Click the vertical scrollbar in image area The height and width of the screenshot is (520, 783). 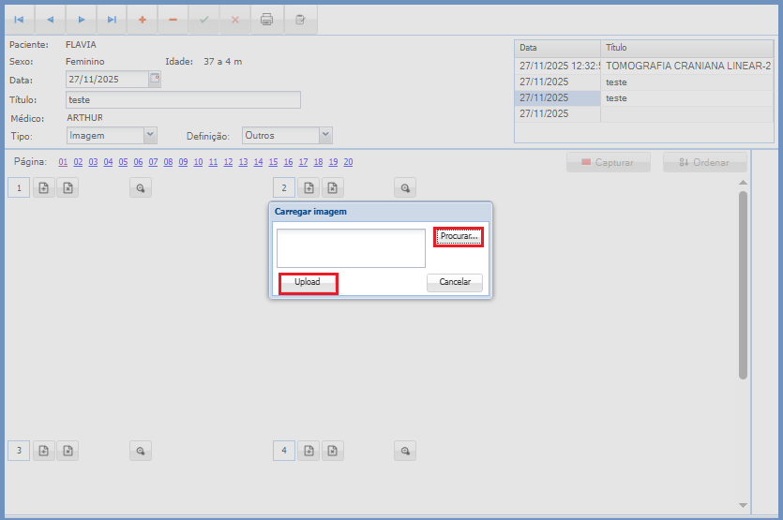[x=743, y=285]
